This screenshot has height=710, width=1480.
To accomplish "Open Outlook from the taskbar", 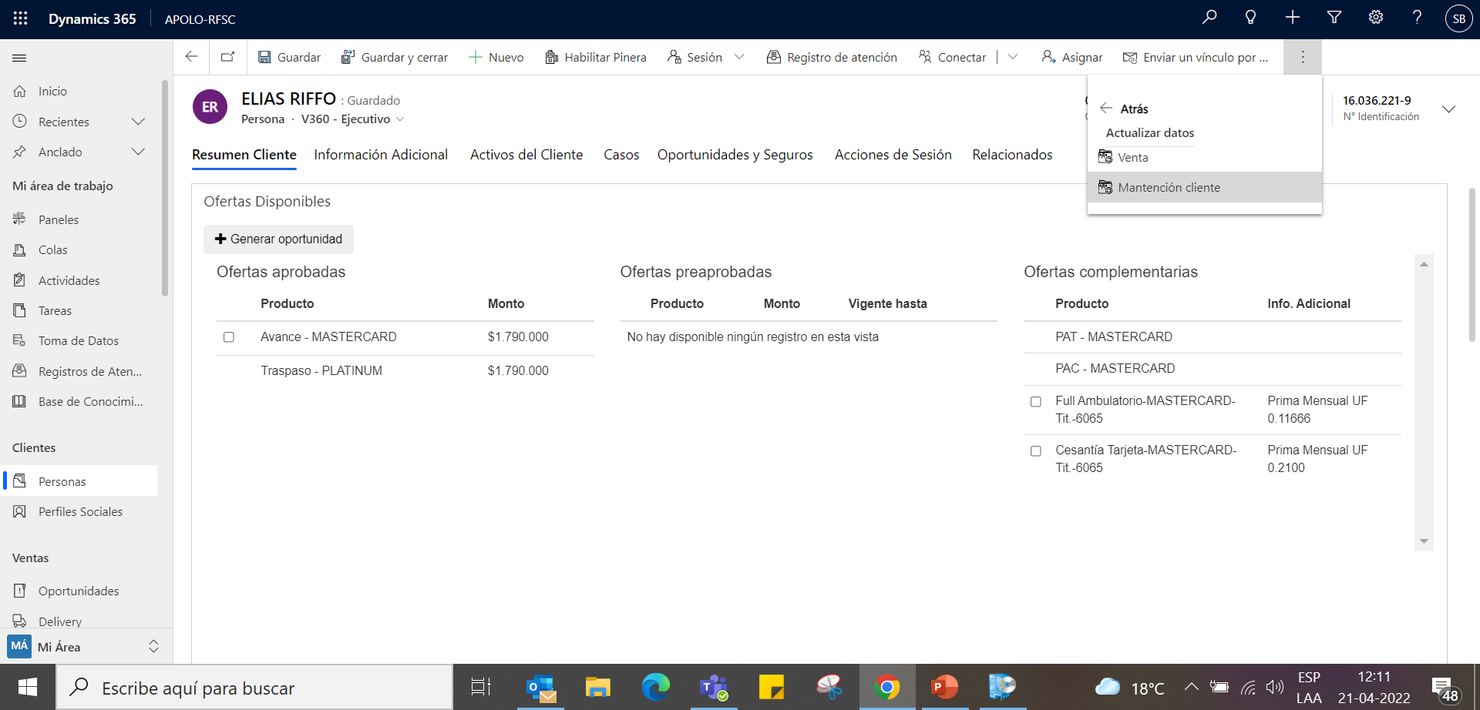I will click(x=541, y=687).
